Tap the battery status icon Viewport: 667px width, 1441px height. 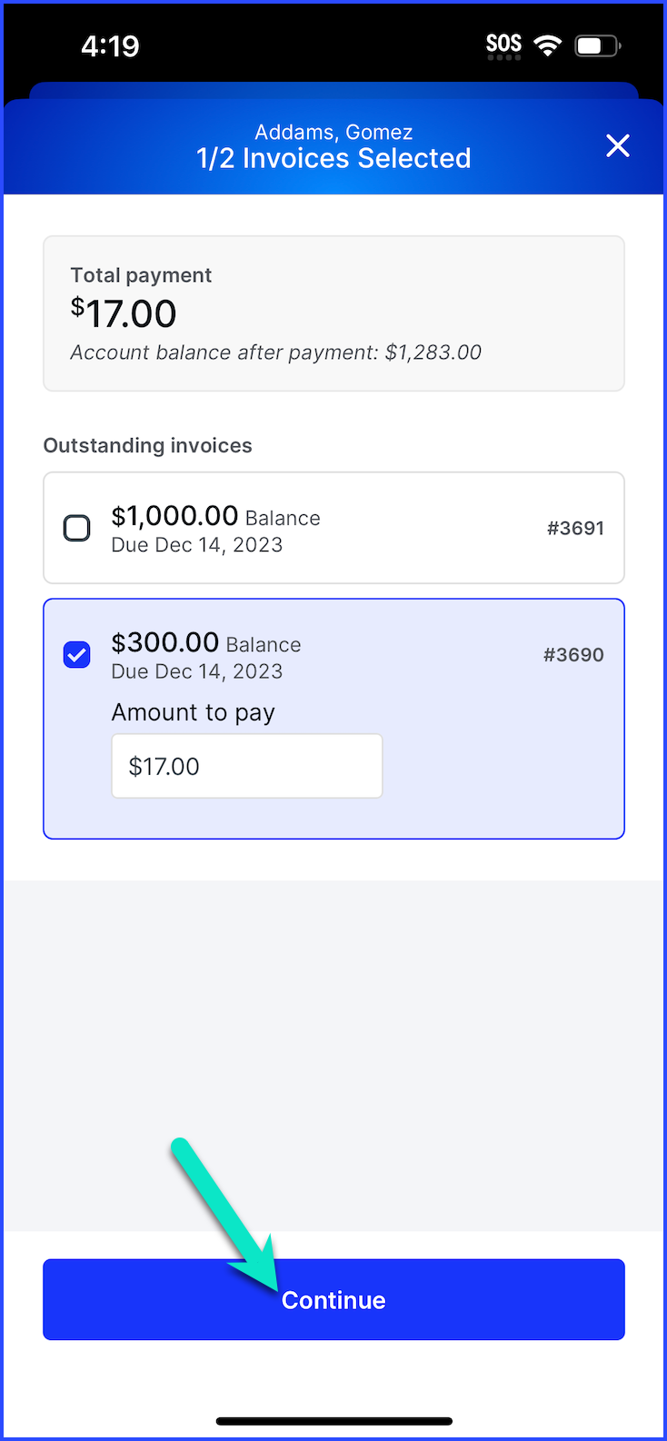coord(597,45)
